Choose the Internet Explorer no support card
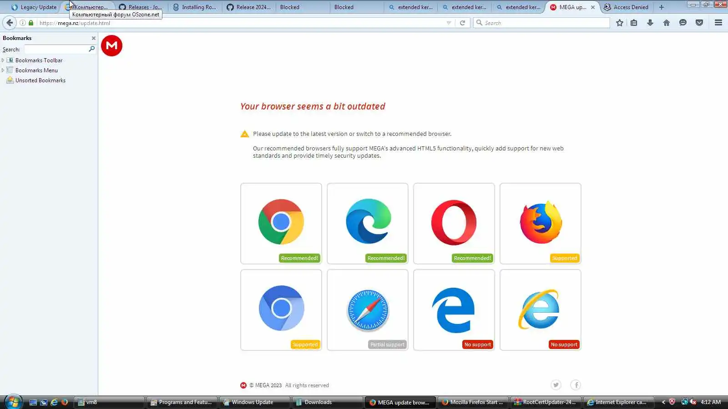This screenshot has width=728, height=409. tap(541, 310)
